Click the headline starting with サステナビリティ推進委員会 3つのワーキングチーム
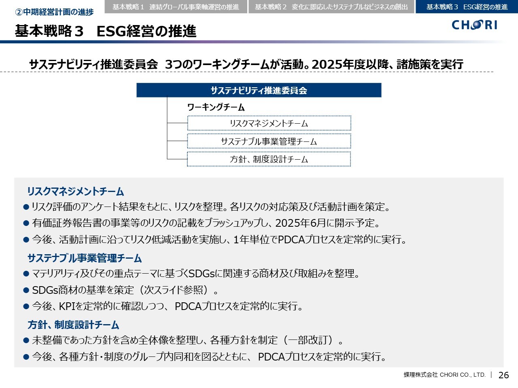The image size is (518, 388). [x=246, y=64]
